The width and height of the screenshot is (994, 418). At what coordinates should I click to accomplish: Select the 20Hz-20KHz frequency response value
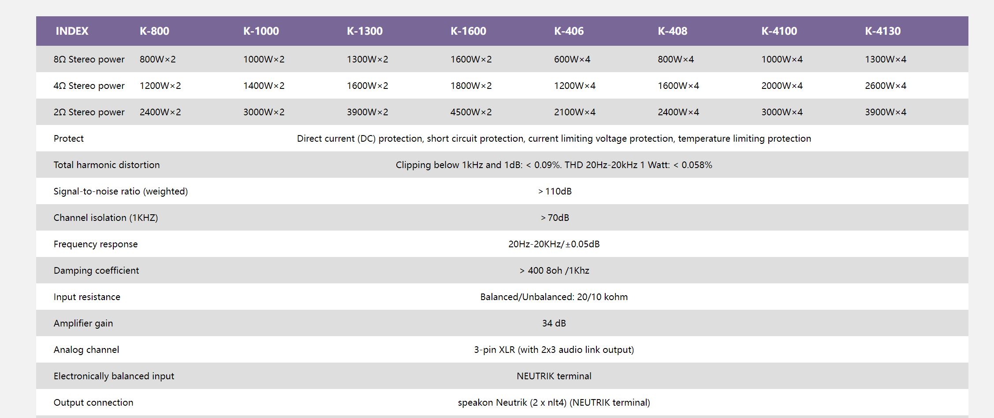pyautogui.click(x=554, y=244)
